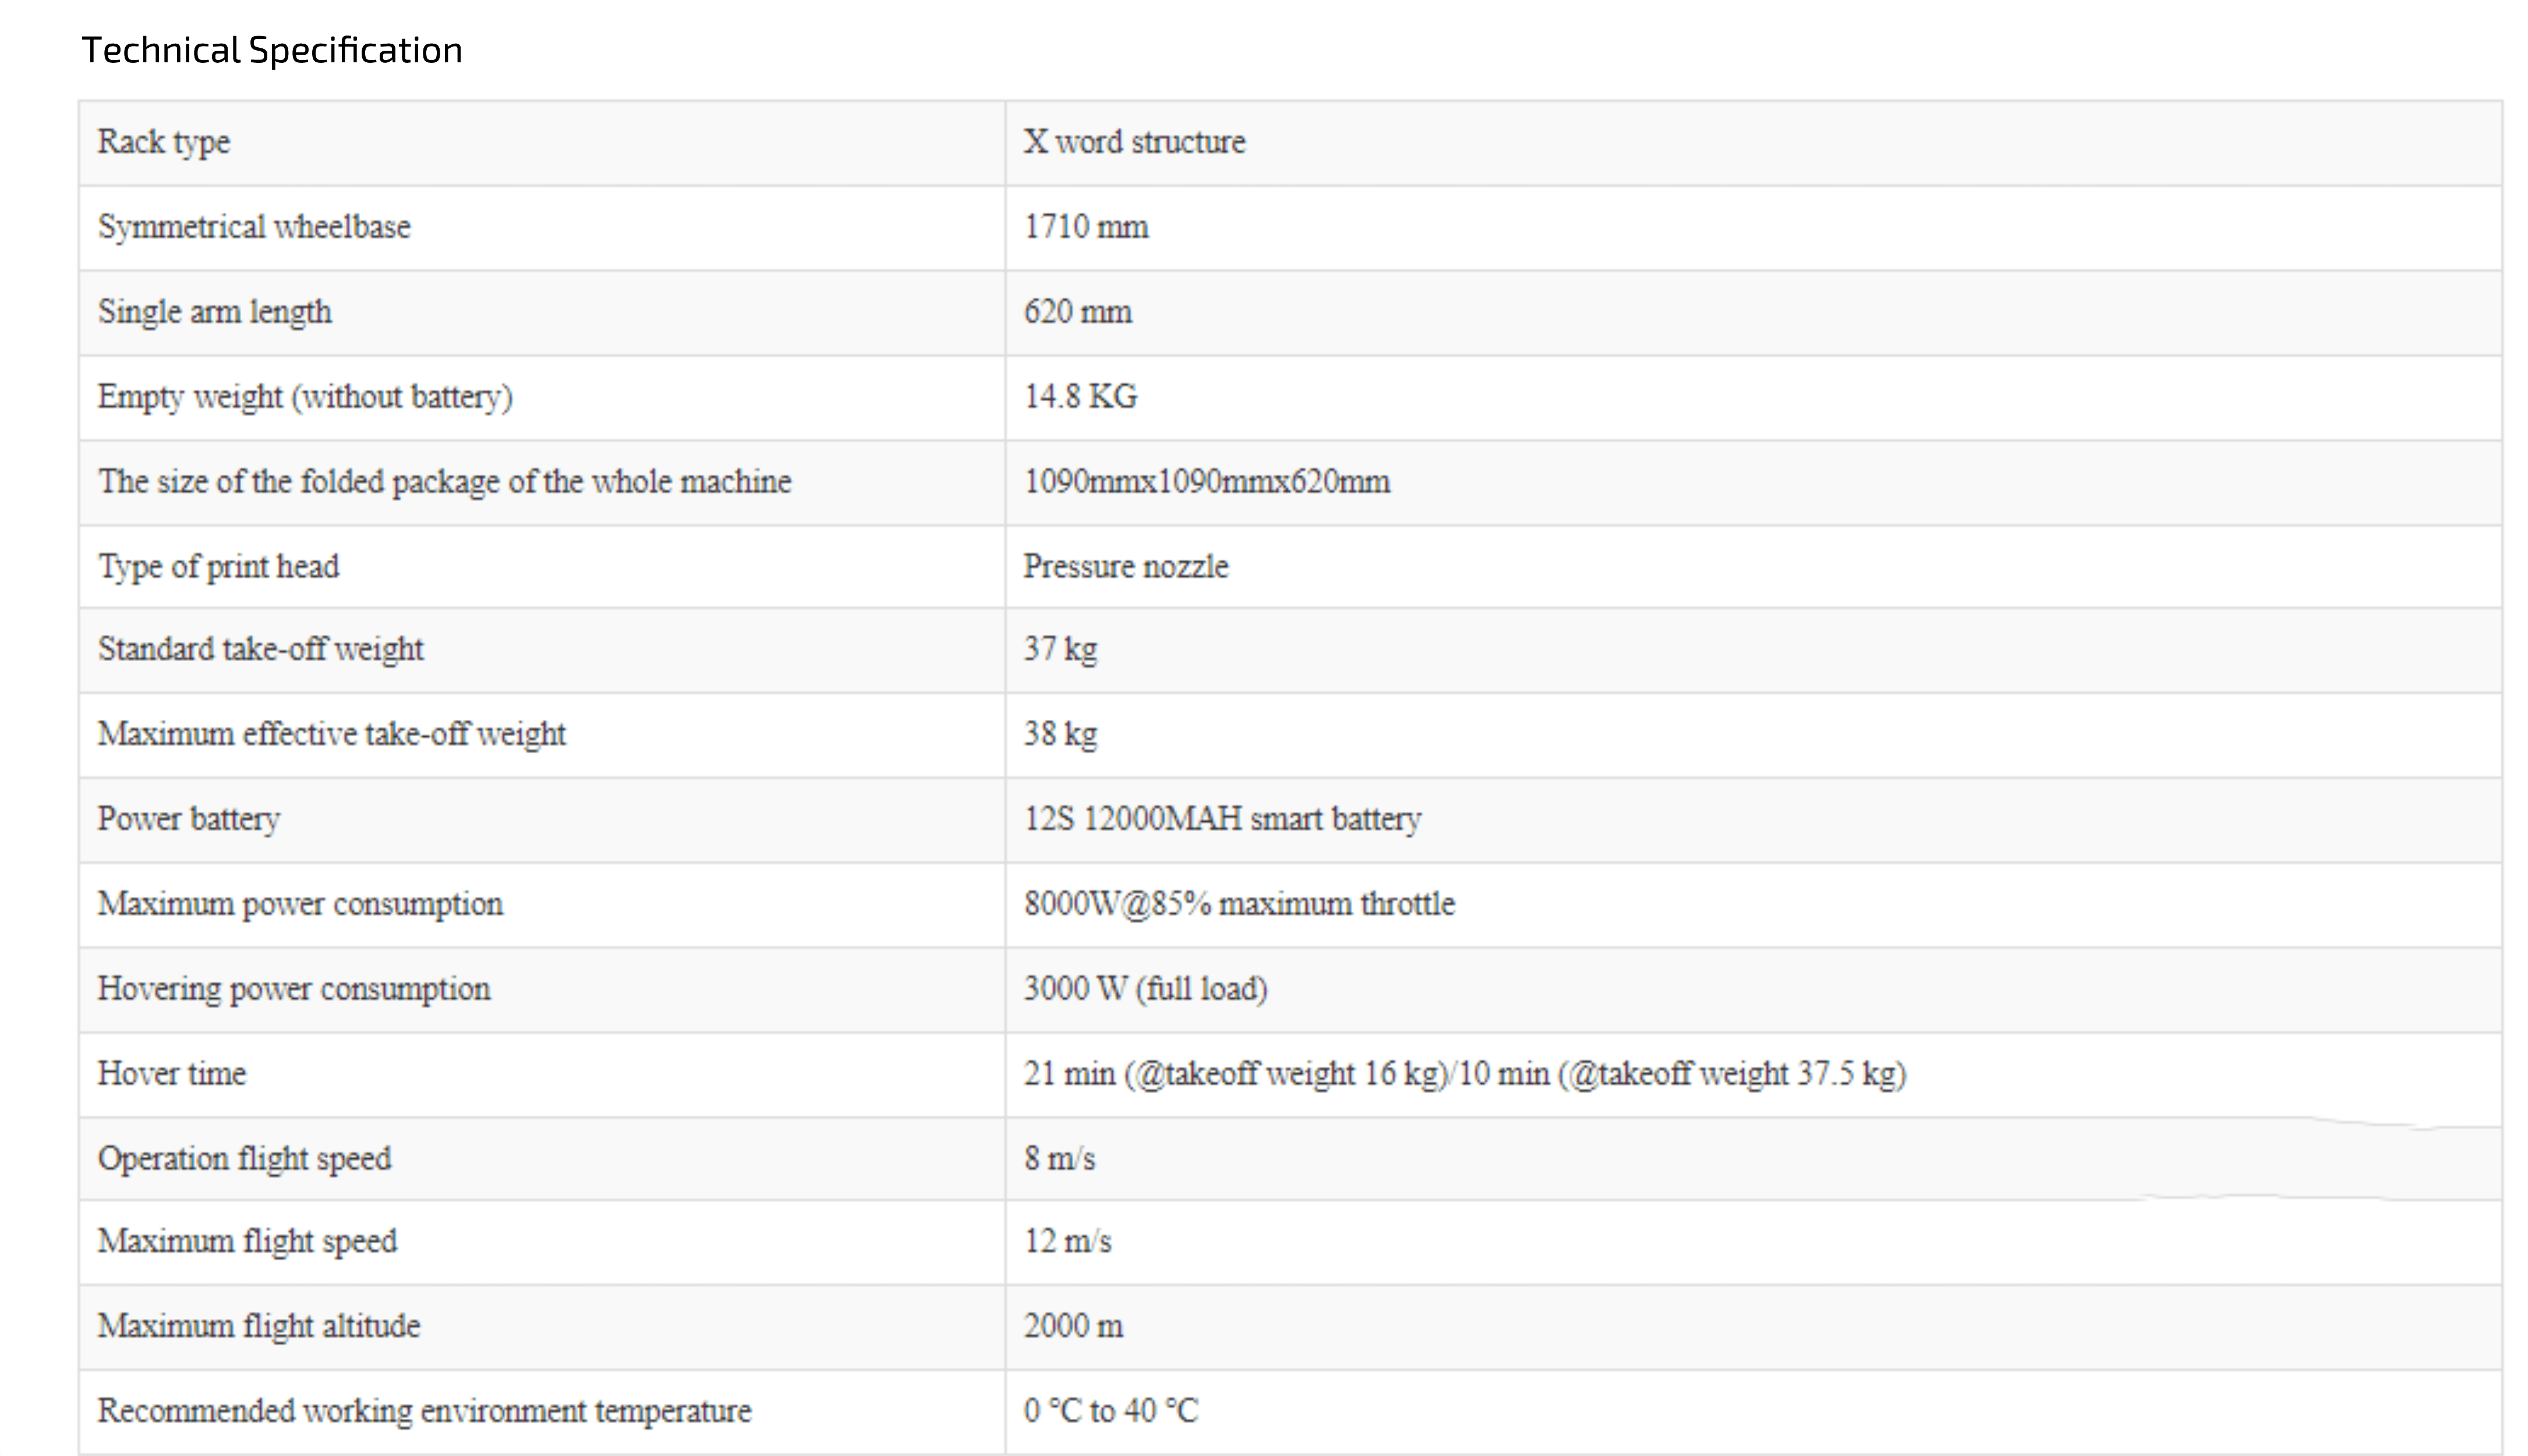Select the Single arm length label
The height and width of the screenshot is (1456, 2528).
click(215, 312)
